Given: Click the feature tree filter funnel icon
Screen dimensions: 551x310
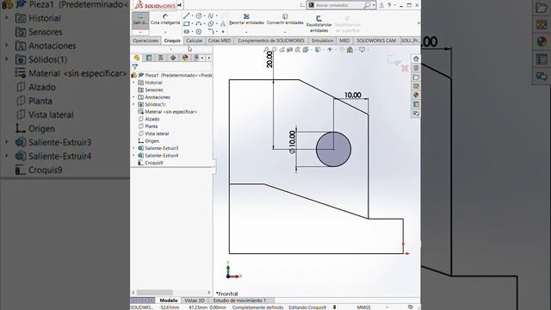Looking at the screenshot, I should pyautogui.click(x=135, y=66).
